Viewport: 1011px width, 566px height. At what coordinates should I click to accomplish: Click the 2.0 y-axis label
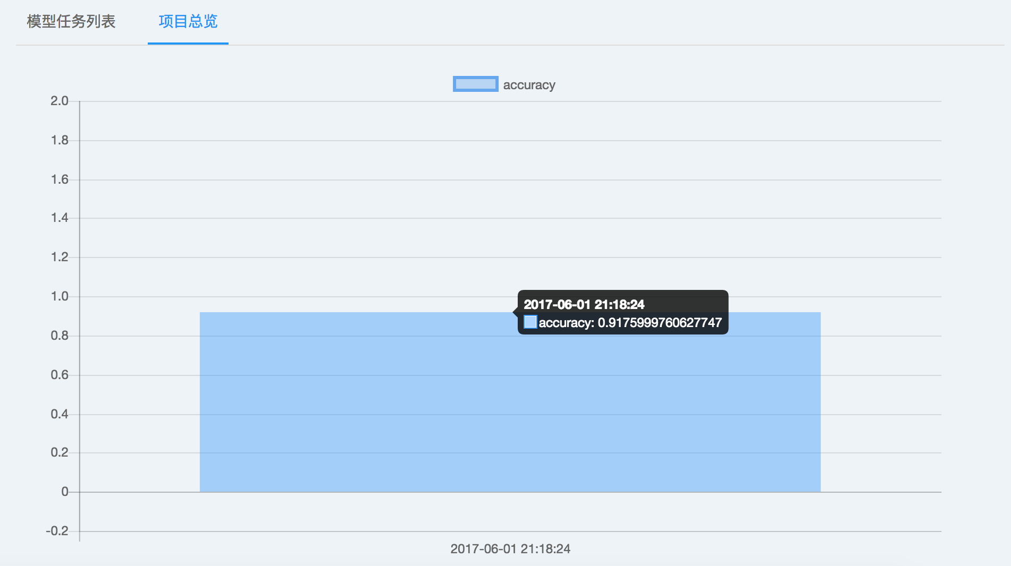pyautogui.click(x=60, y=101)
